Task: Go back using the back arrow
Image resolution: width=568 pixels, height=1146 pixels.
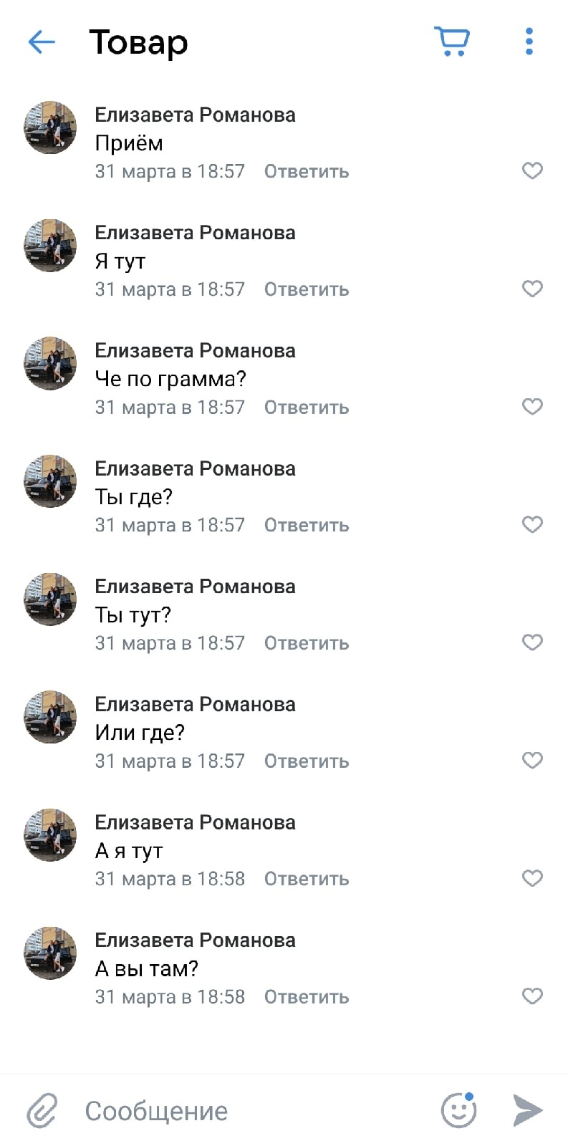Action: pos(42,42)
